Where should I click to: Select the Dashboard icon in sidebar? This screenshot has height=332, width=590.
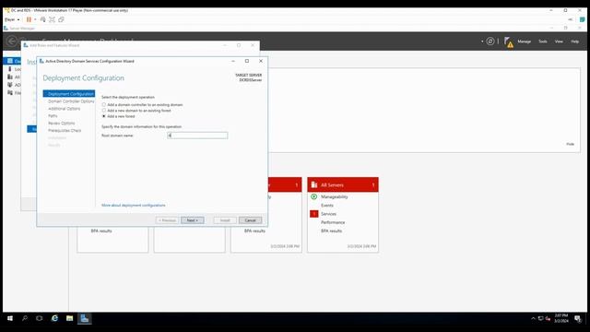click(10, 61)
